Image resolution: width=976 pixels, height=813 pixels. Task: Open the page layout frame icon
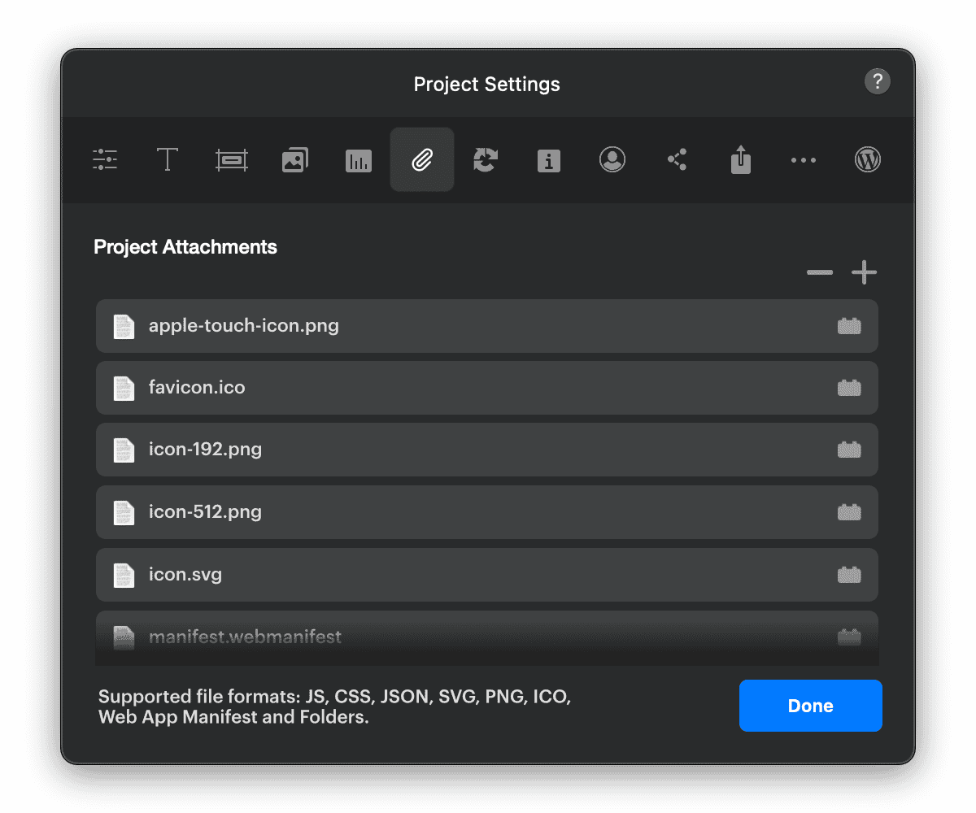point(231,159)
